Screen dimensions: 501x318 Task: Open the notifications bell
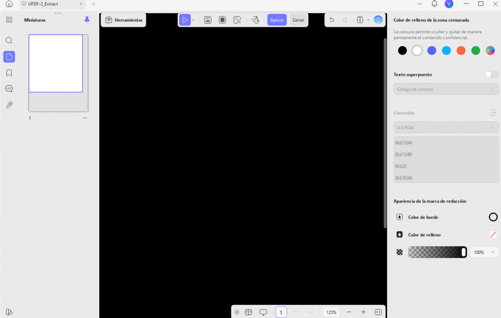[x=434, y=4]
